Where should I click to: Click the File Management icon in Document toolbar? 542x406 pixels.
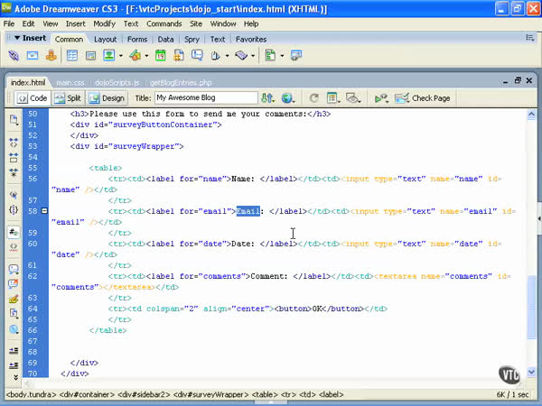(x=267, y=97)
